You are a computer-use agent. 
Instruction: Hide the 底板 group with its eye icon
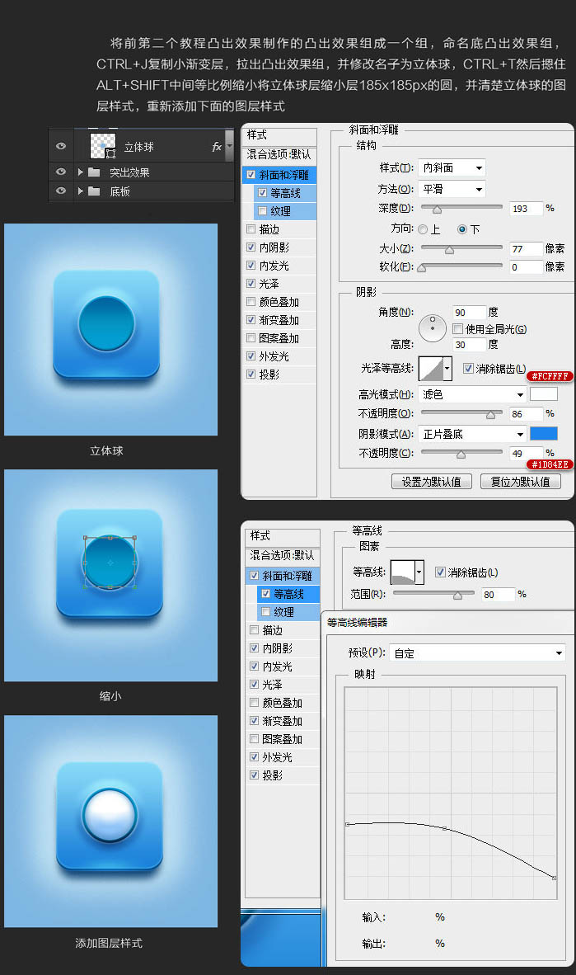[61, 191]
